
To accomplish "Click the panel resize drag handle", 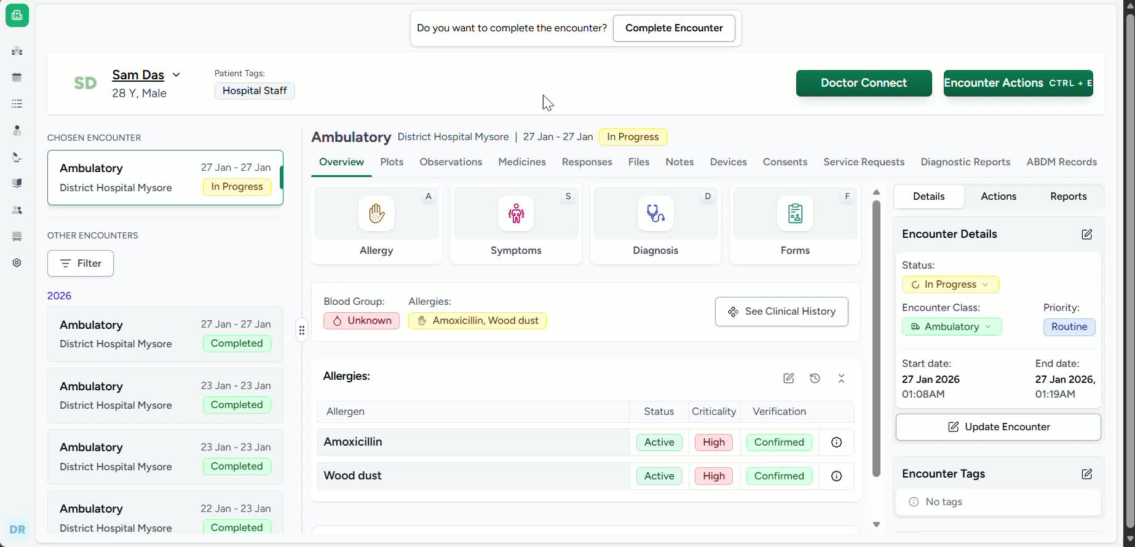I will pyautogui.click(x=301, y=331).
